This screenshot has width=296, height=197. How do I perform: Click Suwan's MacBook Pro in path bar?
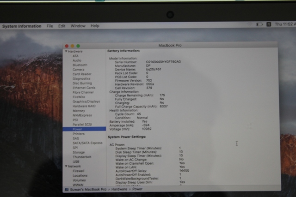point(88,189)
